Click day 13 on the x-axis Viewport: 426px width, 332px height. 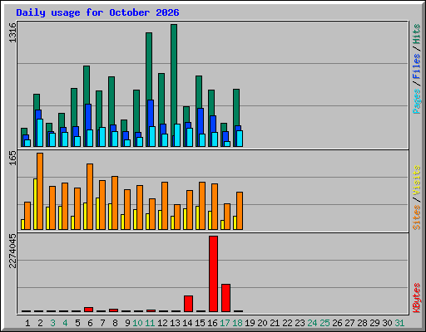click(x=175, y=323)
